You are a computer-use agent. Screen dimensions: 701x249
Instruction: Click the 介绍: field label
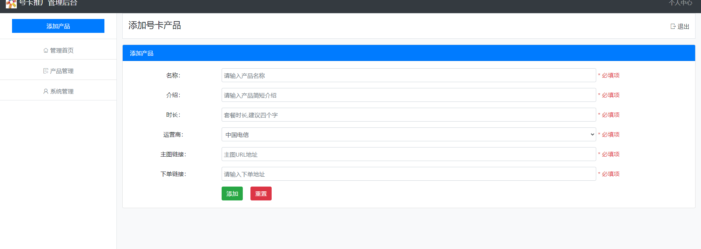pyautogui.click(x=173, y=95)
